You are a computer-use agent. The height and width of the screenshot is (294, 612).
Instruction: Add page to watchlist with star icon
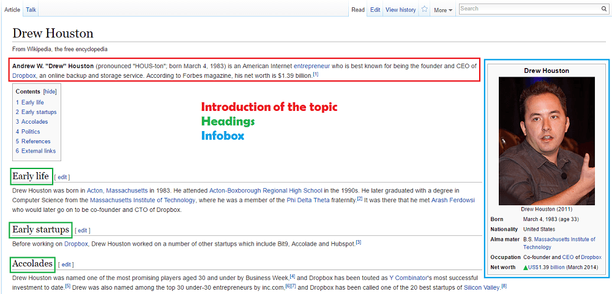424,9
